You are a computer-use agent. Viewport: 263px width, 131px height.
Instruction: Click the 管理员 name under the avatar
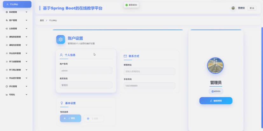coord(216,83)
